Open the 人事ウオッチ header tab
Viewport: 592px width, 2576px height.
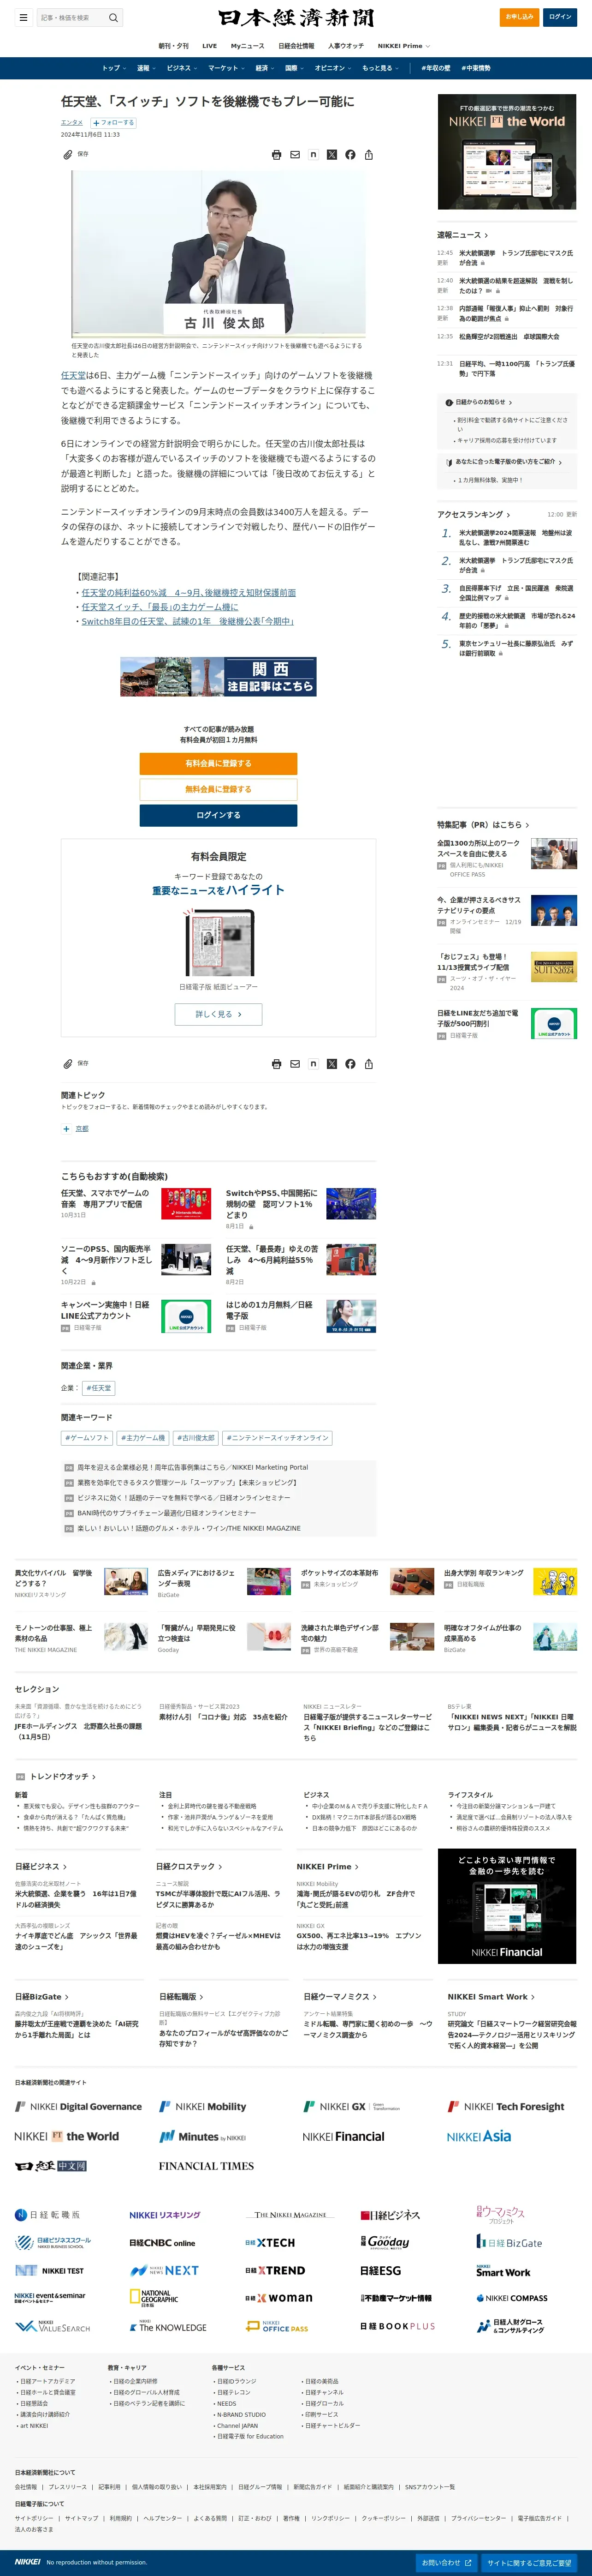[x=346, y=46]
